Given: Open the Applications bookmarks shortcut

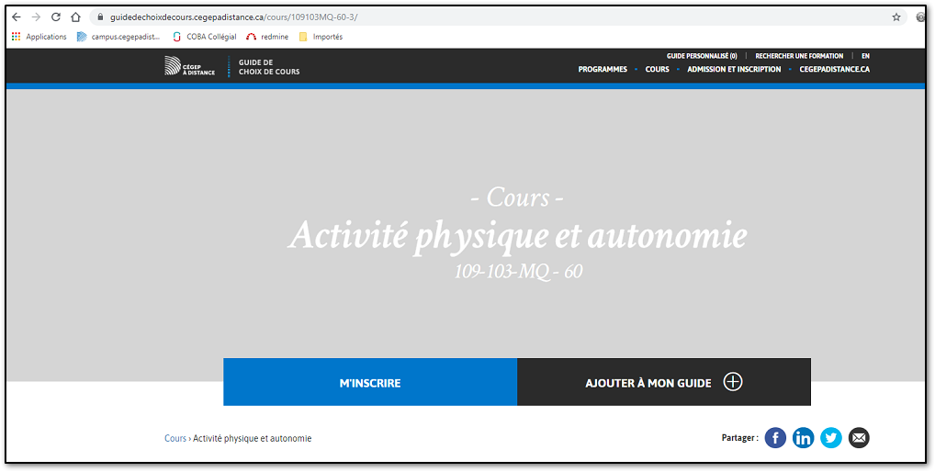Looking at the screenshot, I should [39, 37].
